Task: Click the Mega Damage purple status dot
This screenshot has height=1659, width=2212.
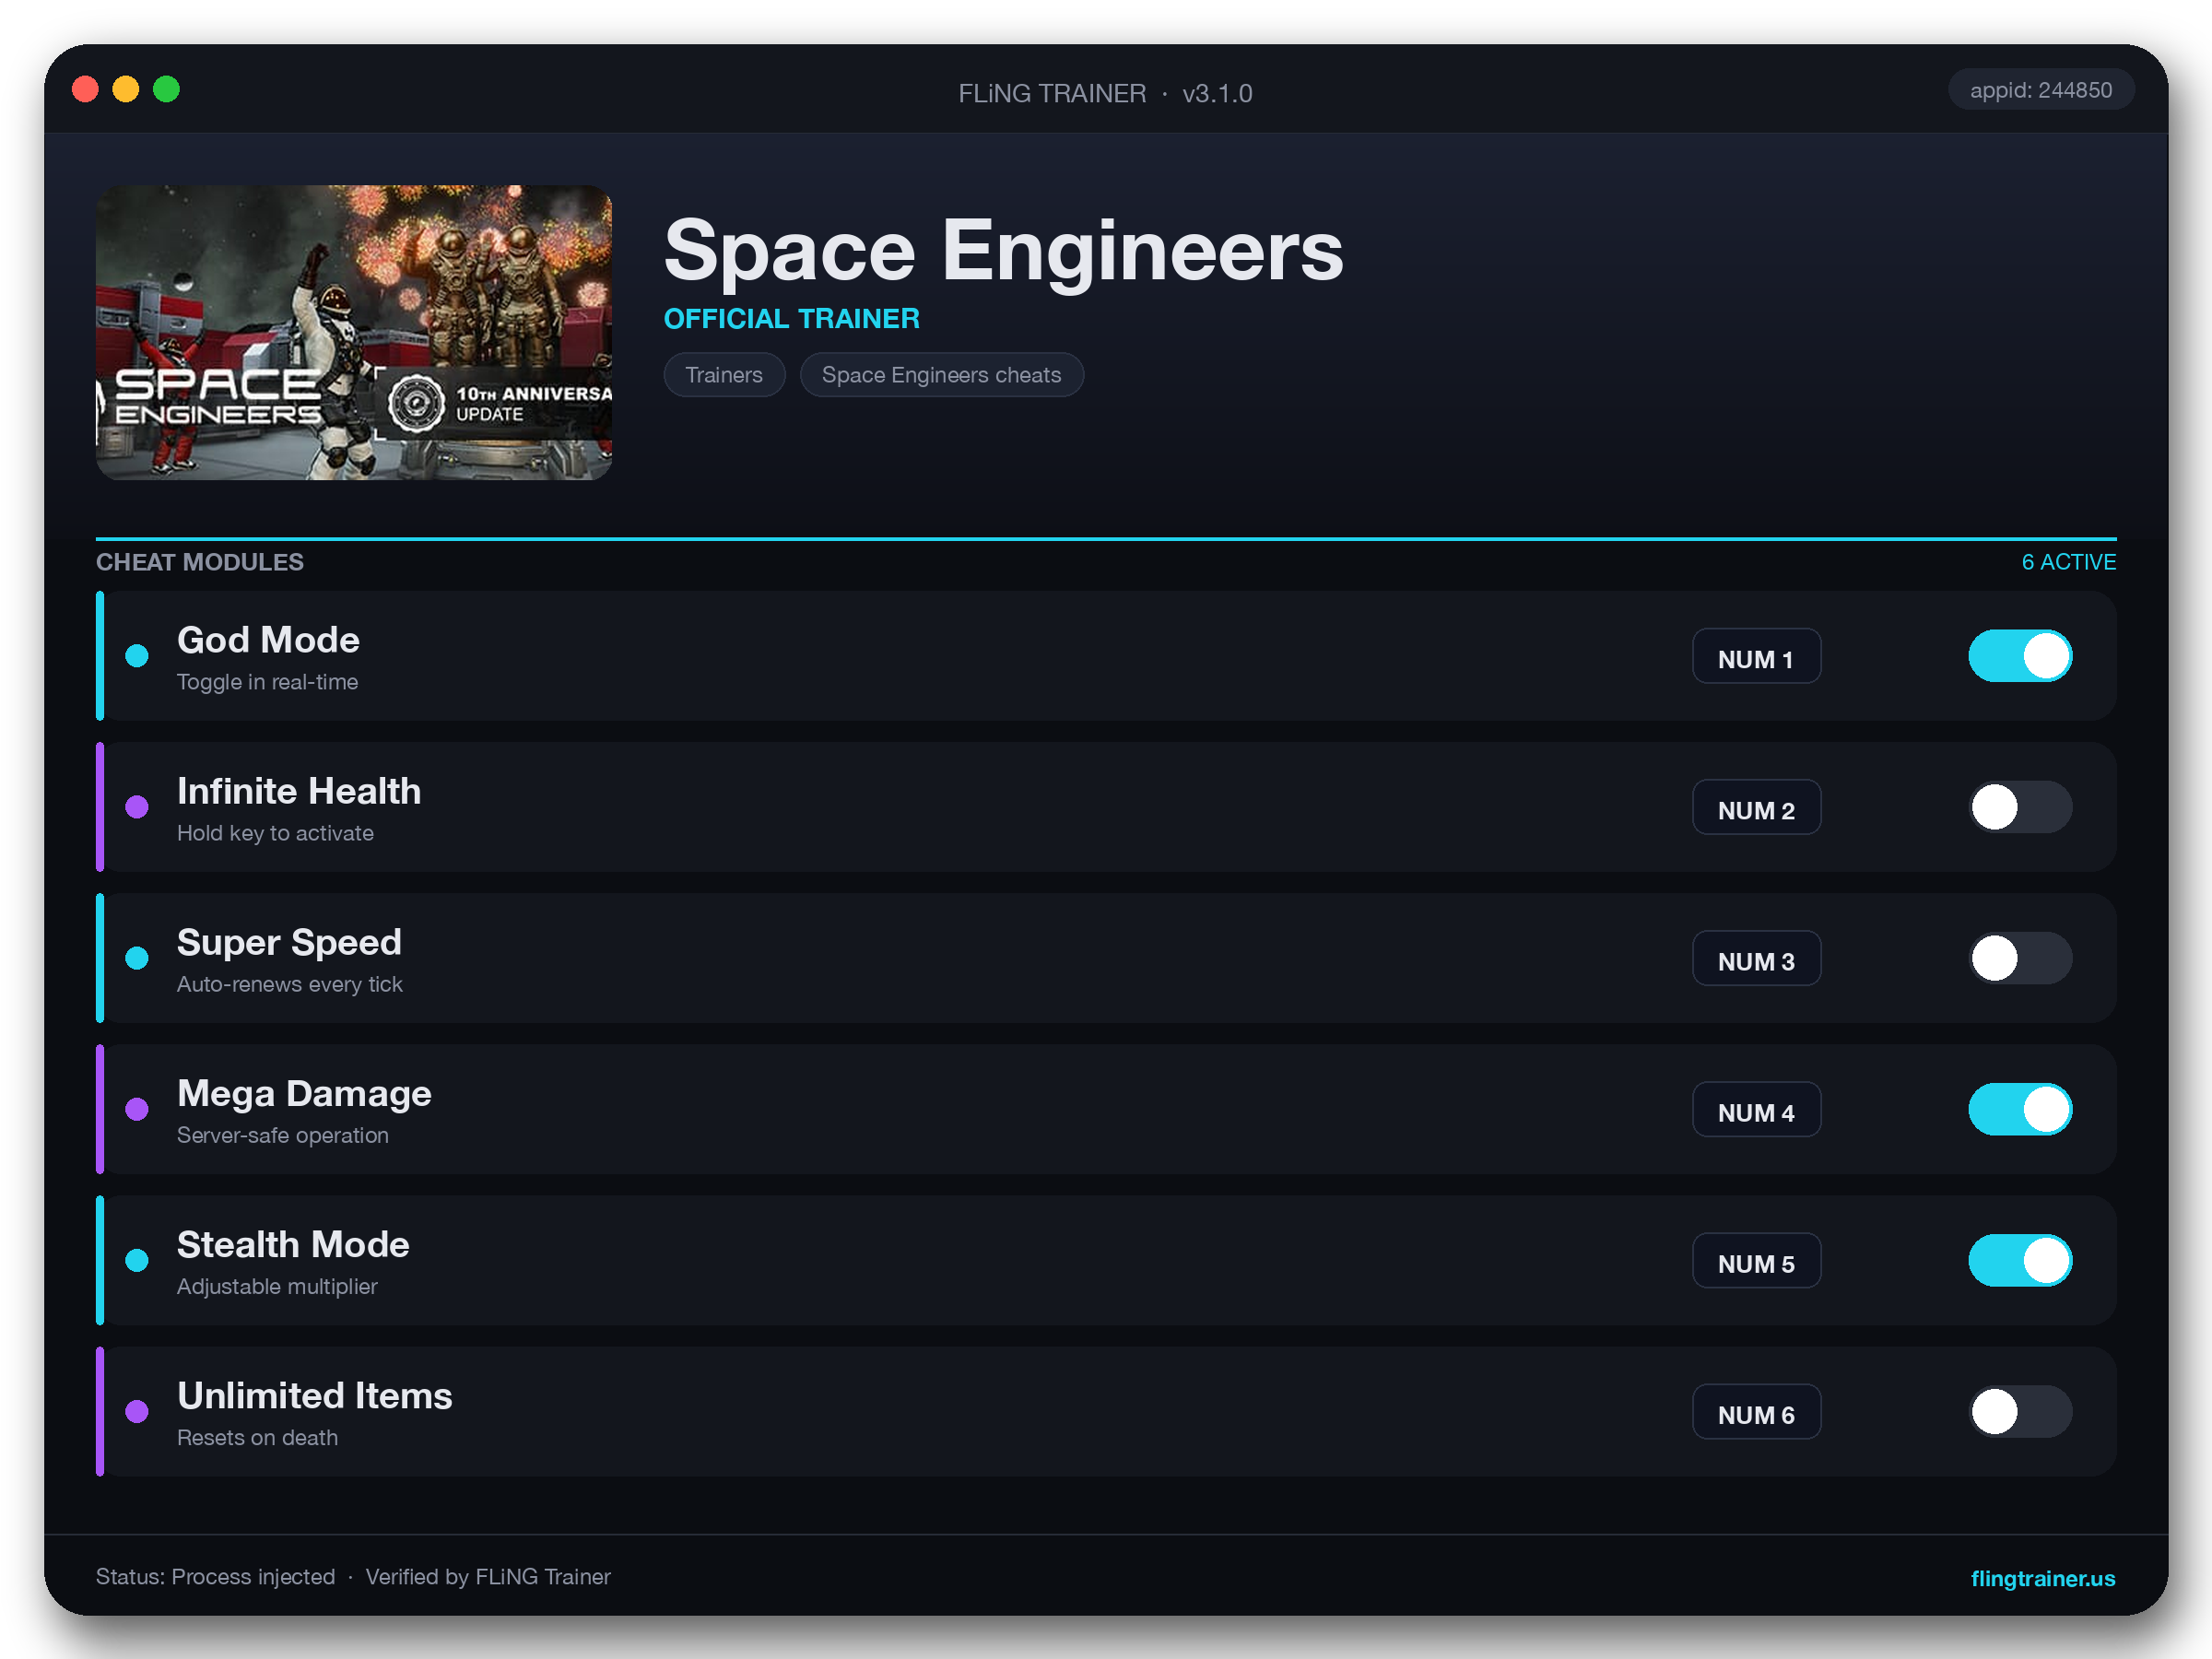Action: [x=137, y=1109]
